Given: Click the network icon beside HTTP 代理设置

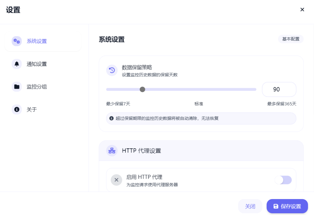Looking at the screenshot, I should 112,151.
